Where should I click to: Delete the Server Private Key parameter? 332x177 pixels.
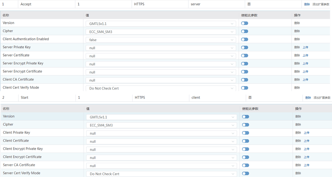[x=297, y=47]
